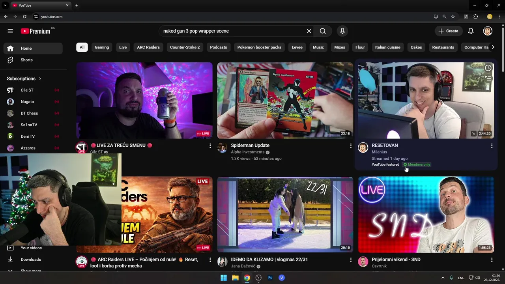Viewport: 505px width, 284px height.
Task: Open Photoshop from the taskbar
Action: (x=270, y=278)
